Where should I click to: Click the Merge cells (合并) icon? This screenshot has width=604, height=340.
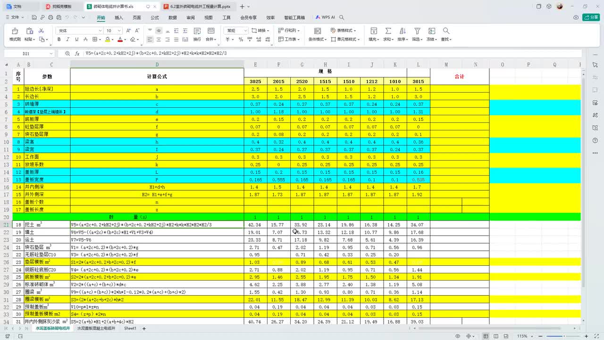point(210,31)
